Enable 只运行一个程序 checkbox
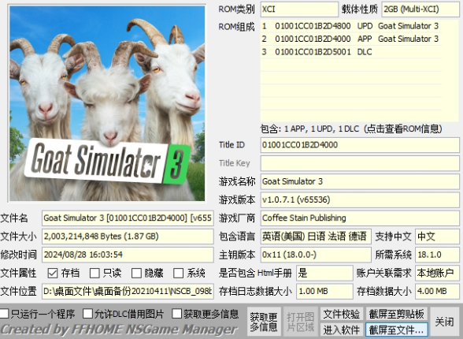The width and height of the screenshot is (463, 339). (4, 314)
